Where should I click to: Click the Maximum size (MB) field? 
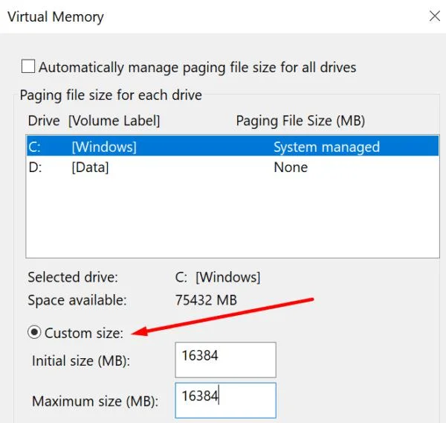pyautogui.click(x=225, y=400)
